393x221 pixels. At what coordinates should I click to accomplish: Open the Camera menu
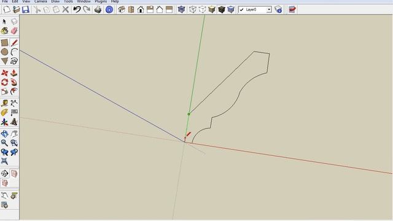[x=41, y=1]
